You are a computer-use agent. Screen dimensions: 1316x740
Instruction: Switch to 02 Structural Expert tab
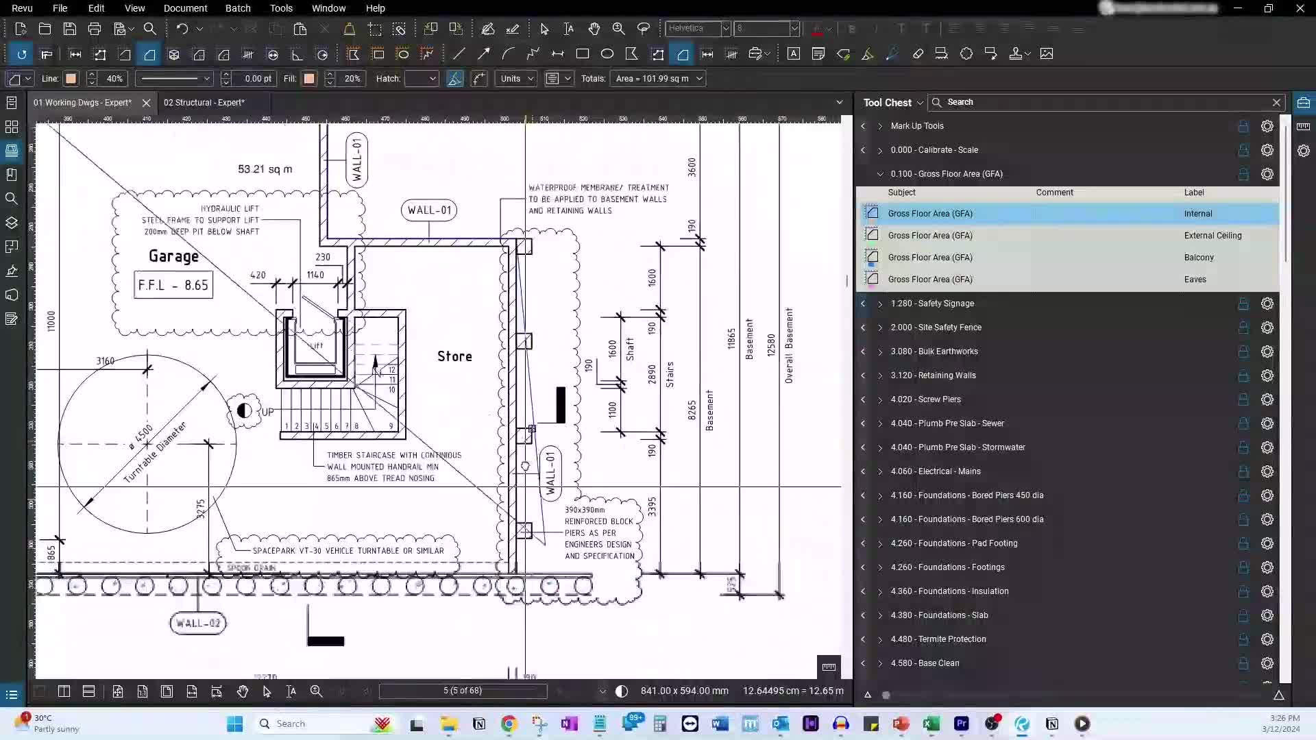point(204,102)
